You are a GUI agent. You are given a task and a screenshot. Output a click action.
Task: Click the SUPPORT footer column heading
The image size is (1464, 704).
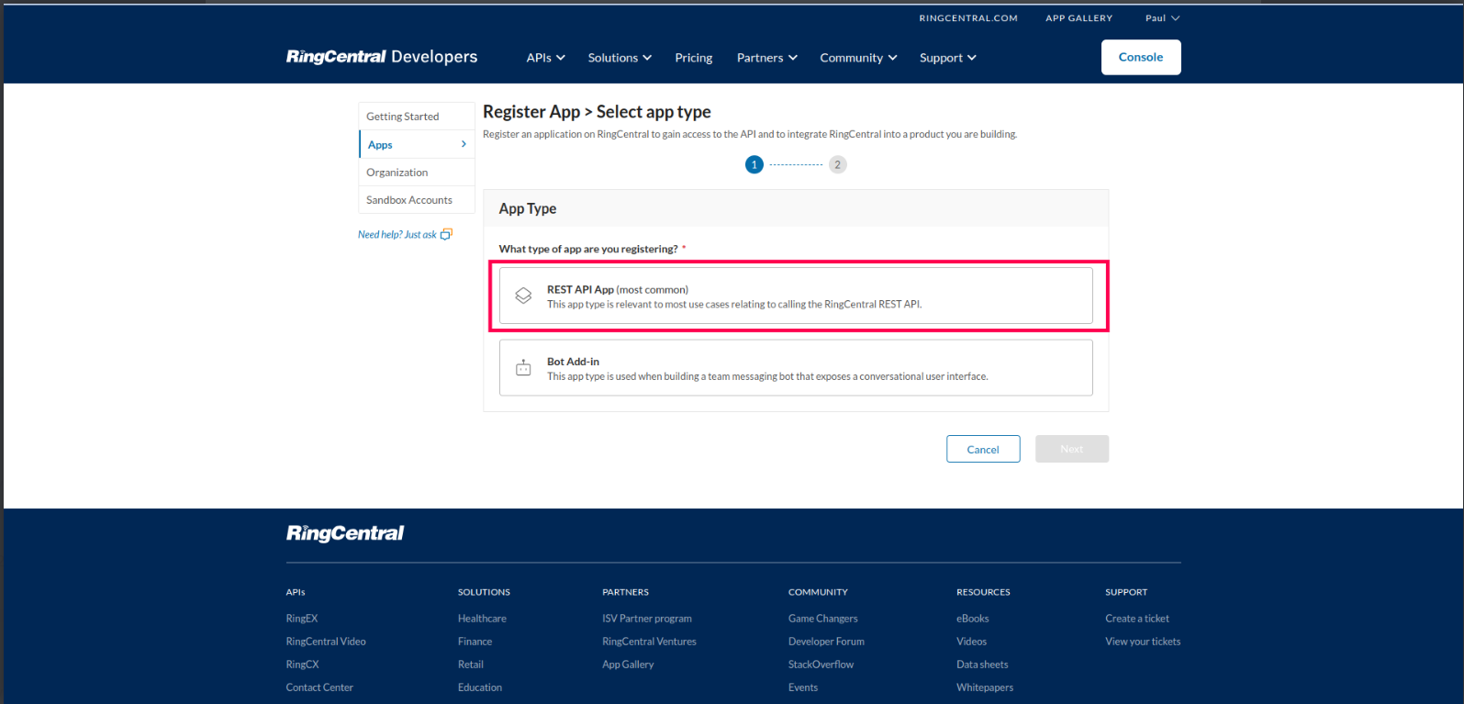coord(1126,592)
